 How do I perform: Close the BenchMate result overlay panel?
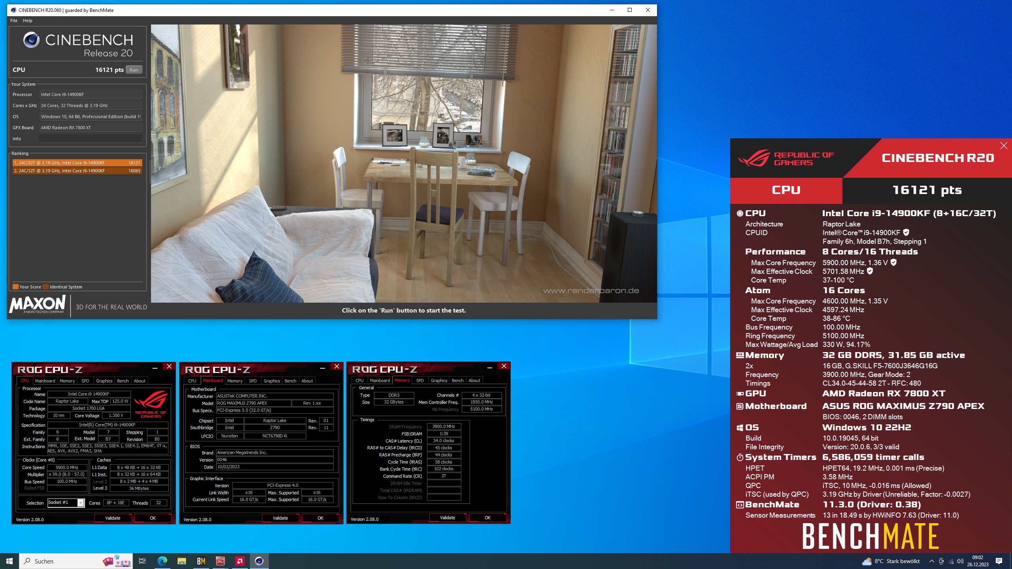point(1004,146)
